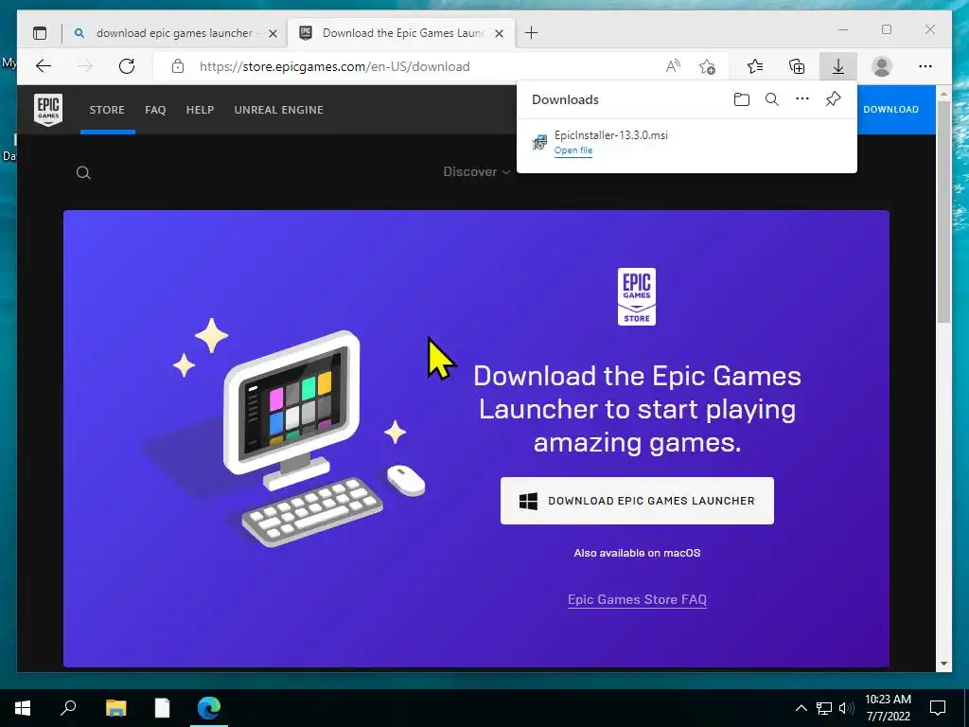
Task: Click DOWNLOAD EPIC GAMES LAUNCHER button
Action: click(637, 501)
